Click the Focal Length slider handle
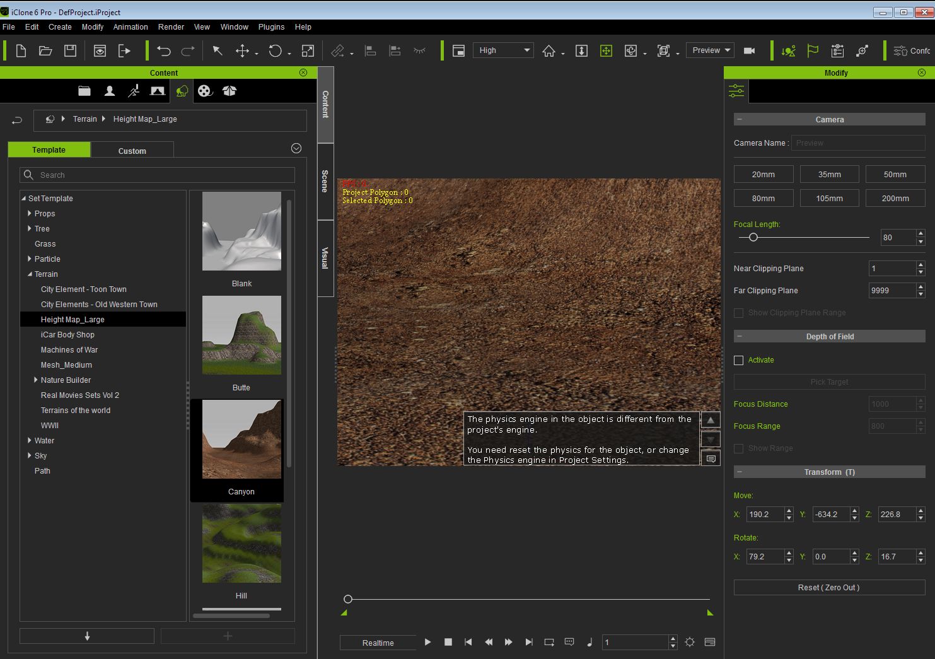The height and width of the screenshot is (659, 935). point(753,237)
